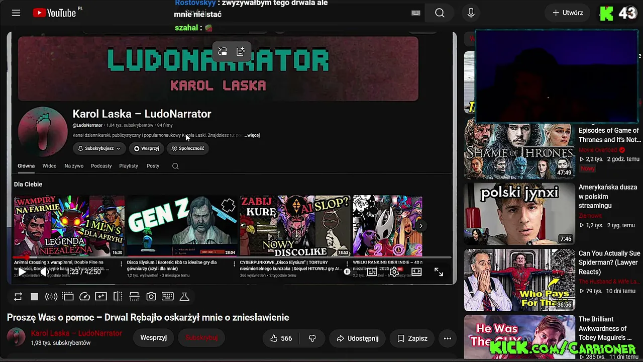
Task: Open the Na żywo channel tab
Action: pyautogui.click(x=74, y=166)
